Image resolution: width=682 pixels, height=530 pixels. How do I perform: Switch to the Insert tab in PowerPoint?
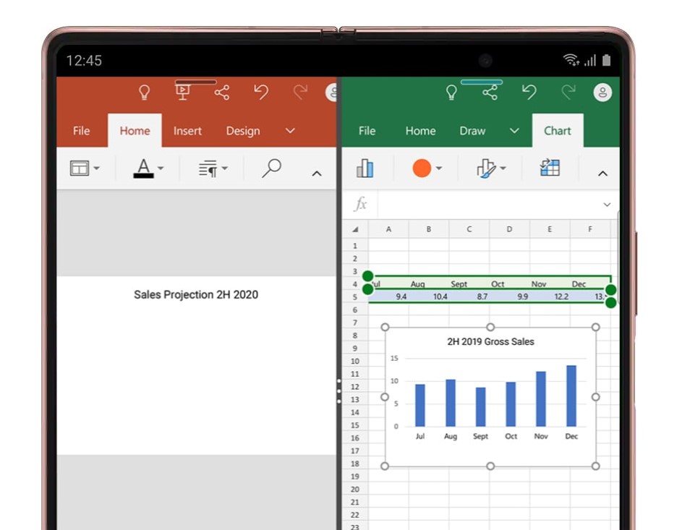click(x=187, y=131)
